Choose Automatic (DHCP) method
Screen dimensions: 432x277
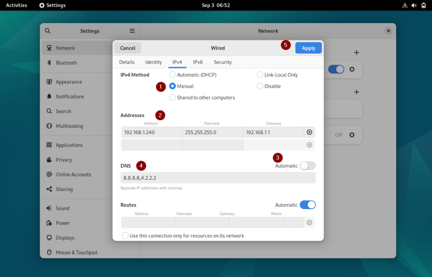(172, 75)
